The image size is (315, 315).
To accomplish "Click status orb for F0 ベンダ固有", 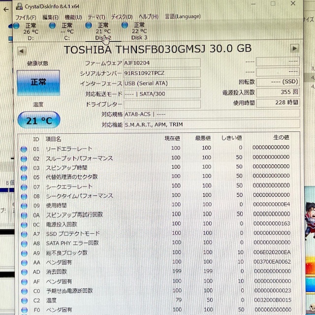I will [24, 310].
